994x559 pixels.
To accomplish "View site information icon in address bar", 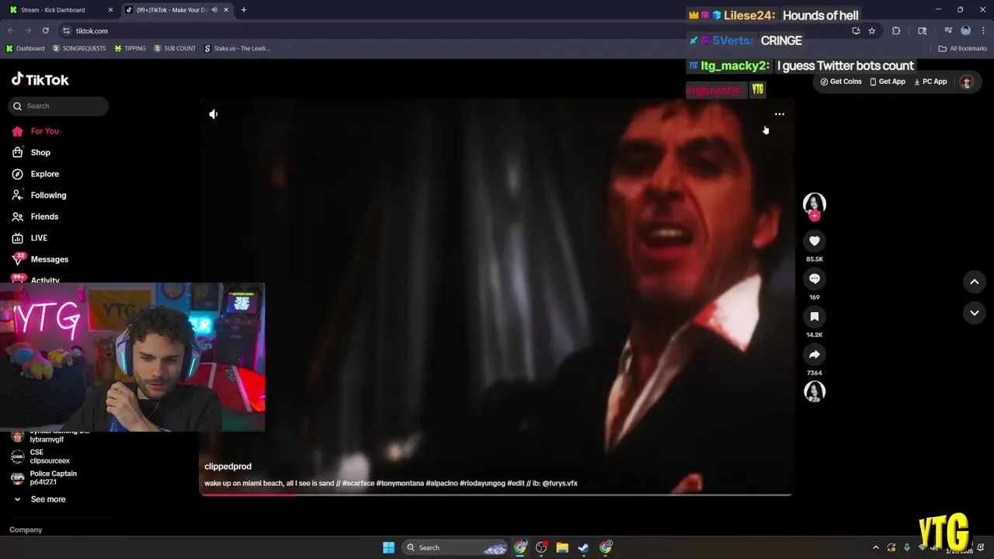I will (x=66, y=31).
